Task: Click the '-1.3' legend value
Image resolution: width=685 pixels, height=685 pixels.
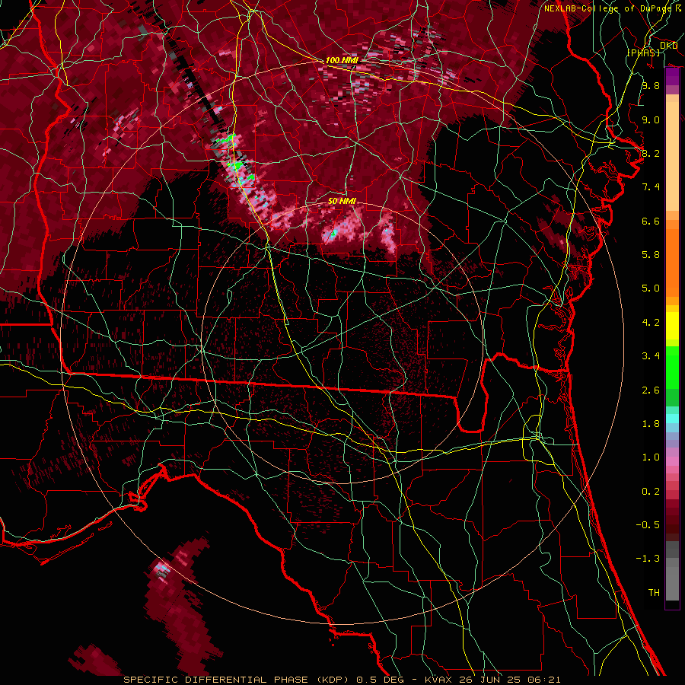Action: pyautogui.click(x=648, y=559)
